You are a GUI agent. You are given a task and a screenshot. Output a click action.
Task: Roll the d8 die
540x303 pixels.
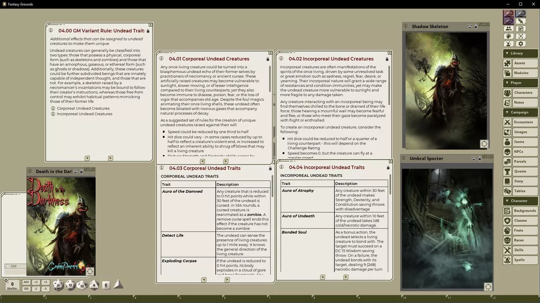94,285
